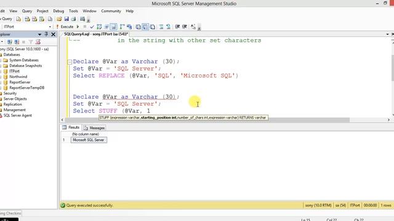
Task: Click the Execute query button
Action: point(65,26)
